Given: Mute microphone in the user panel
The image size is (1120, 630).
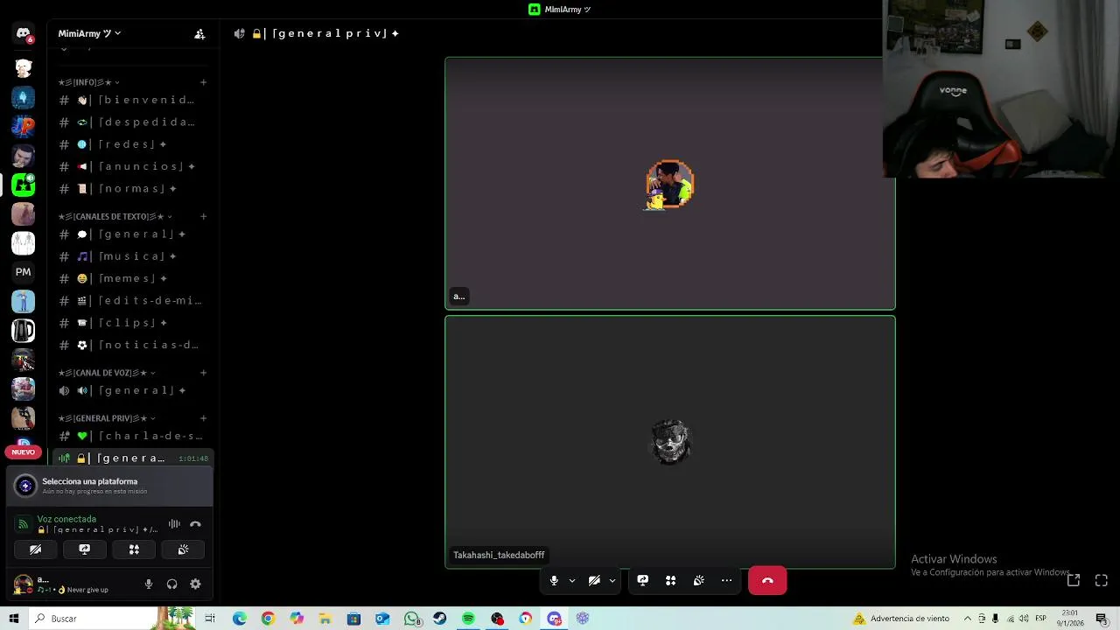Looking at the screenshot, I should [x=149, y=584].
